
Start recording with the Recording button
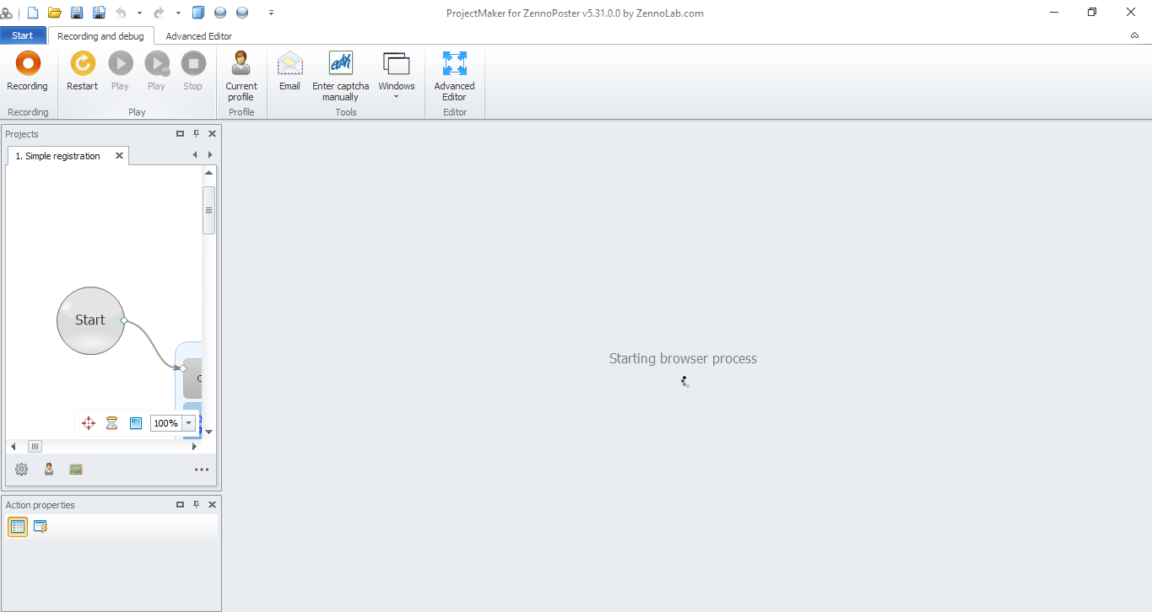pyautogui.click(x=27, y=72)
